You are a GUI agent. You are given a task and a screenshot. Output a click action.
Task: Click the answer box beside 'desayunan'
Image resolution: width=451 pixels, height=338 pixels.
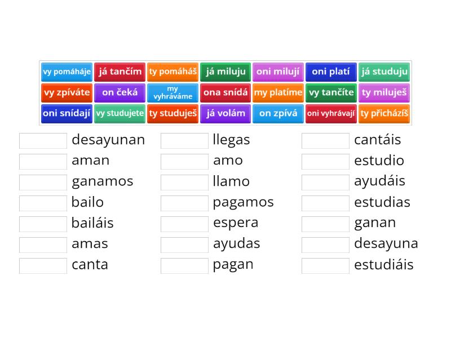tap(43, 140)
